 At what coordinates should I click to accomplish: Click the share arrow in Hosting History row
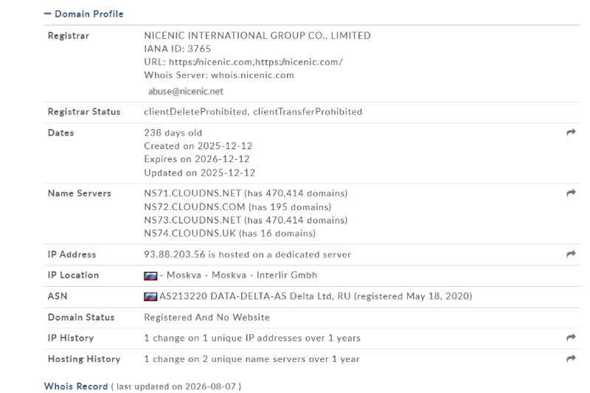tap(571, 358)
